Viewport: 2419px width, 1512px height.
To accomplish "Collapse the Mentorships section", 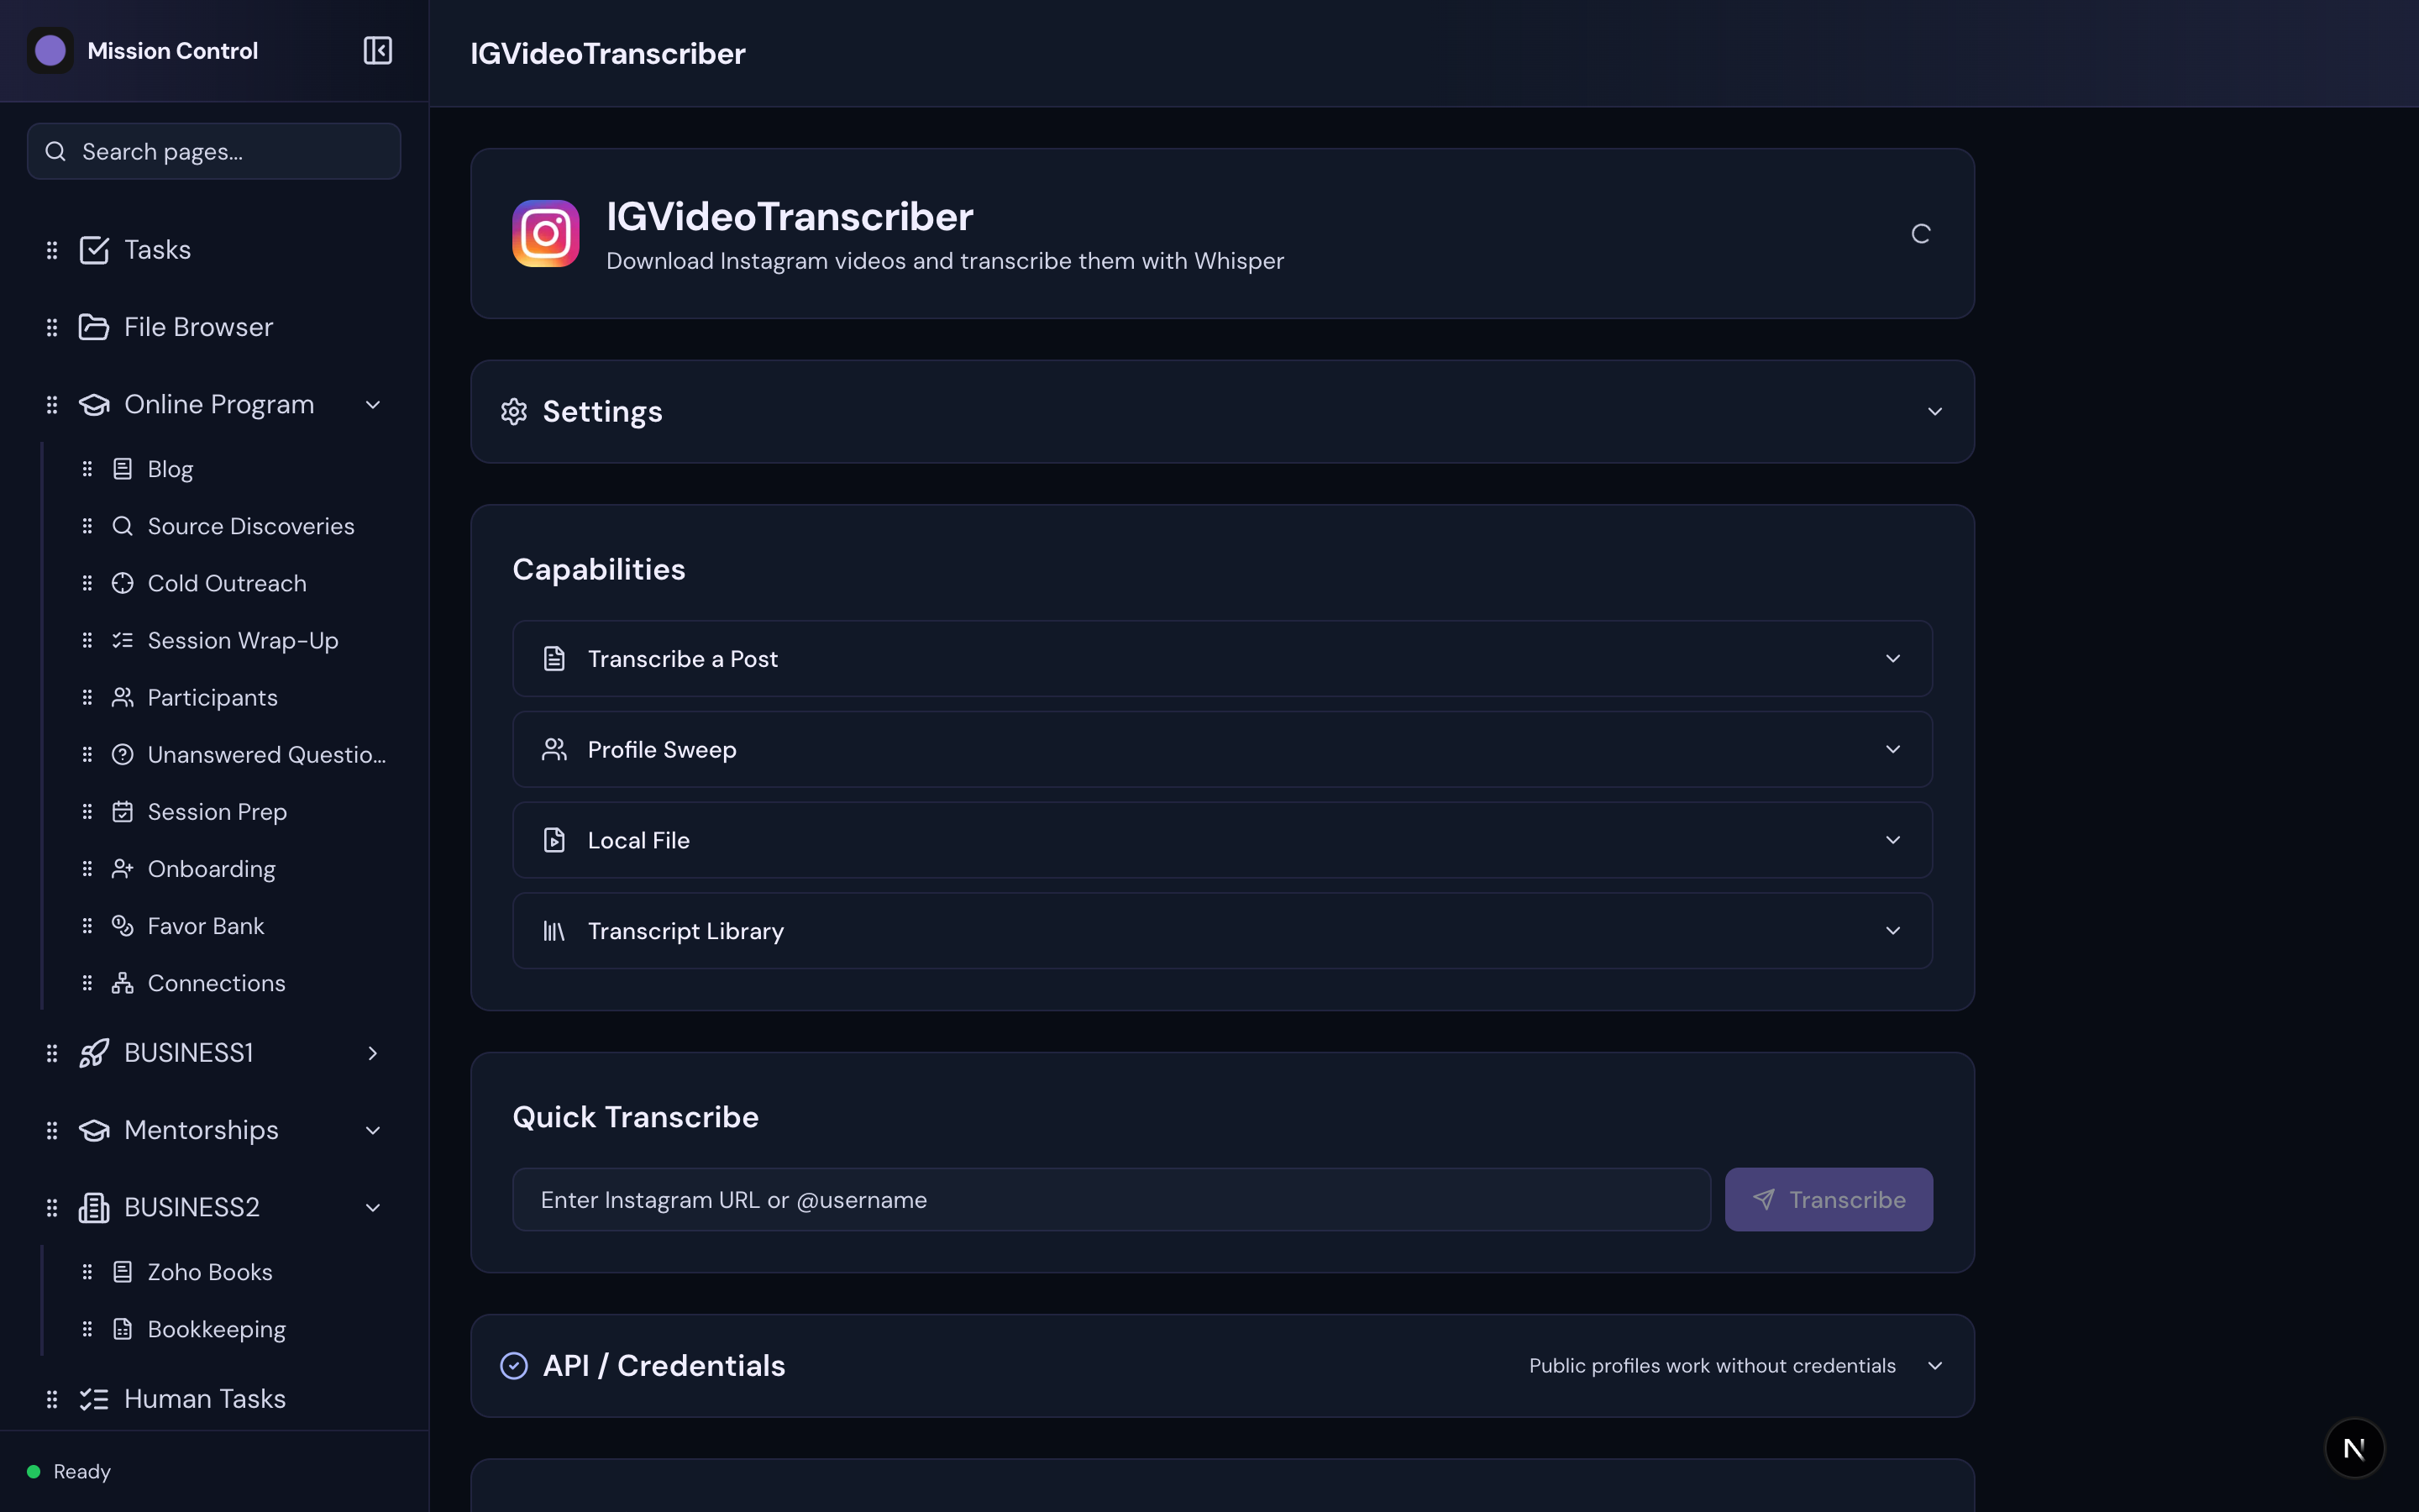I will pos(373,1130).
